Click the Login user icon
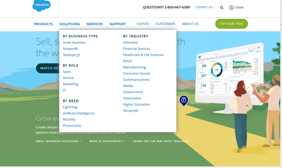Viewport: 282px width, 168px height. tap(231, 8)
